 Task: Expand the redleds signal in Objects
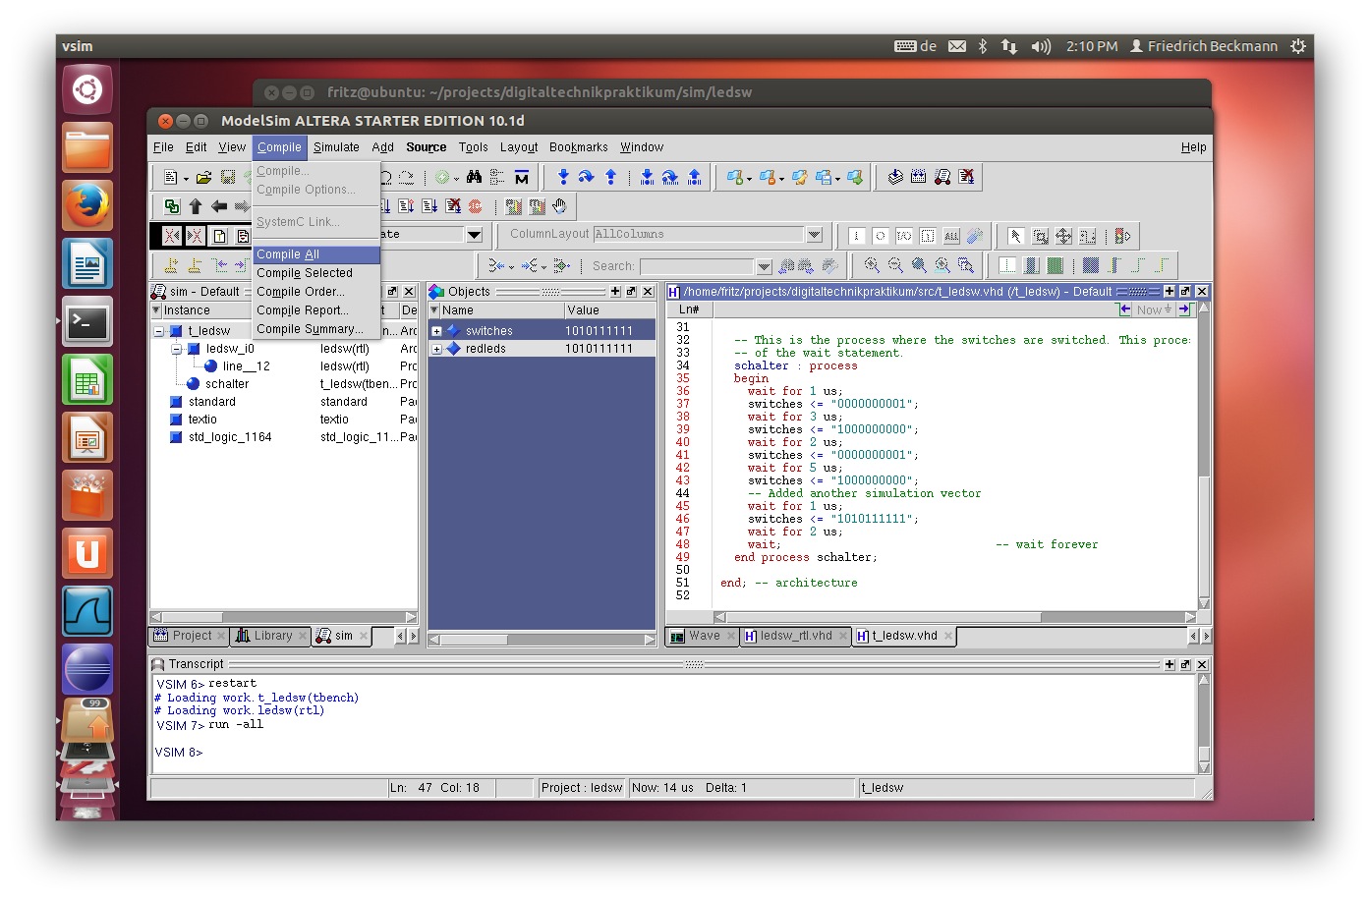(x=436, y=349)
